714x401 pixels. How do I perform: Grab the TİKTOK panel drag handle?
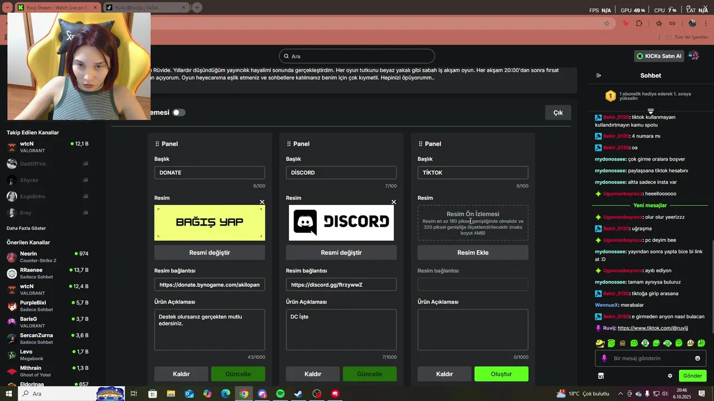421,144
